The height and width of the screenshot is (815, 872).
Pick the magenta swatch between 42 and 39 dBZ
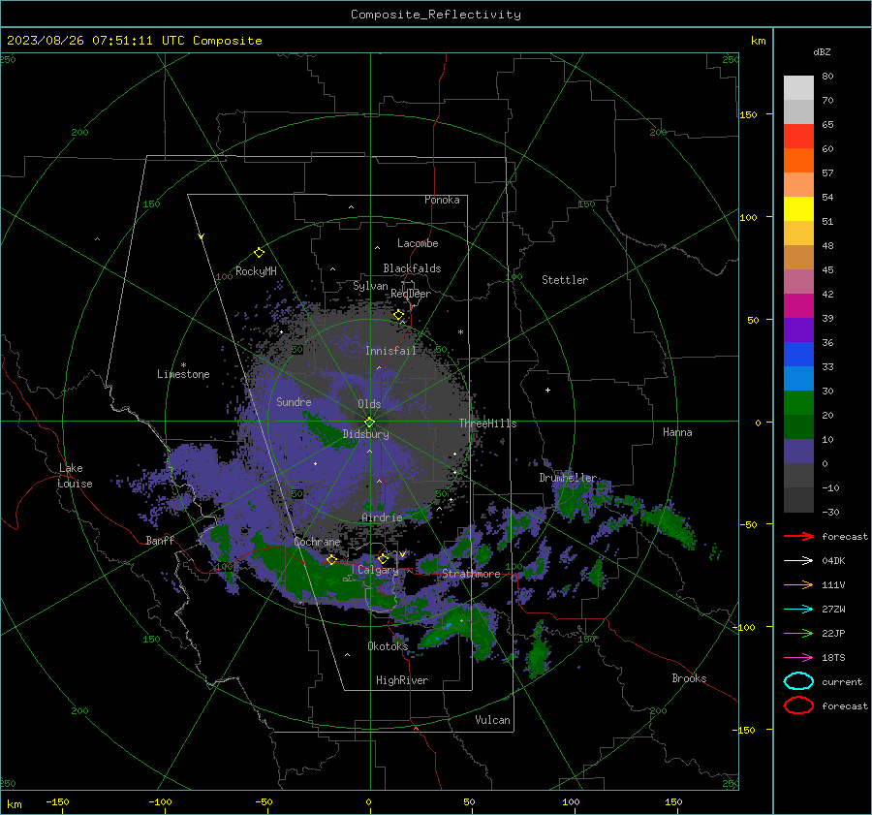coord(798,306)
